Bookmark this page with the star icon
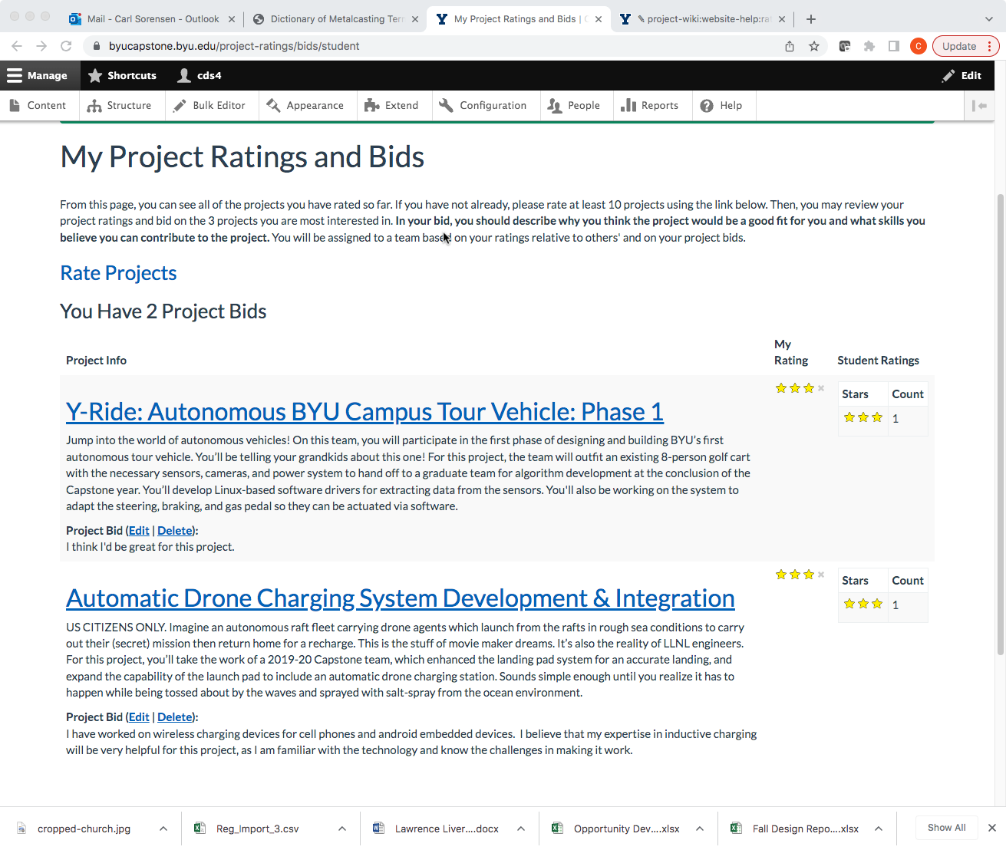The height and width of the screenshot is (850, 1006). click(x=814, y=46)
